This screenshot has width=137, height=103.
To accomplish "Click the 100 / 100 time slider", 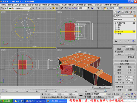I will click(x=102, y=87).
